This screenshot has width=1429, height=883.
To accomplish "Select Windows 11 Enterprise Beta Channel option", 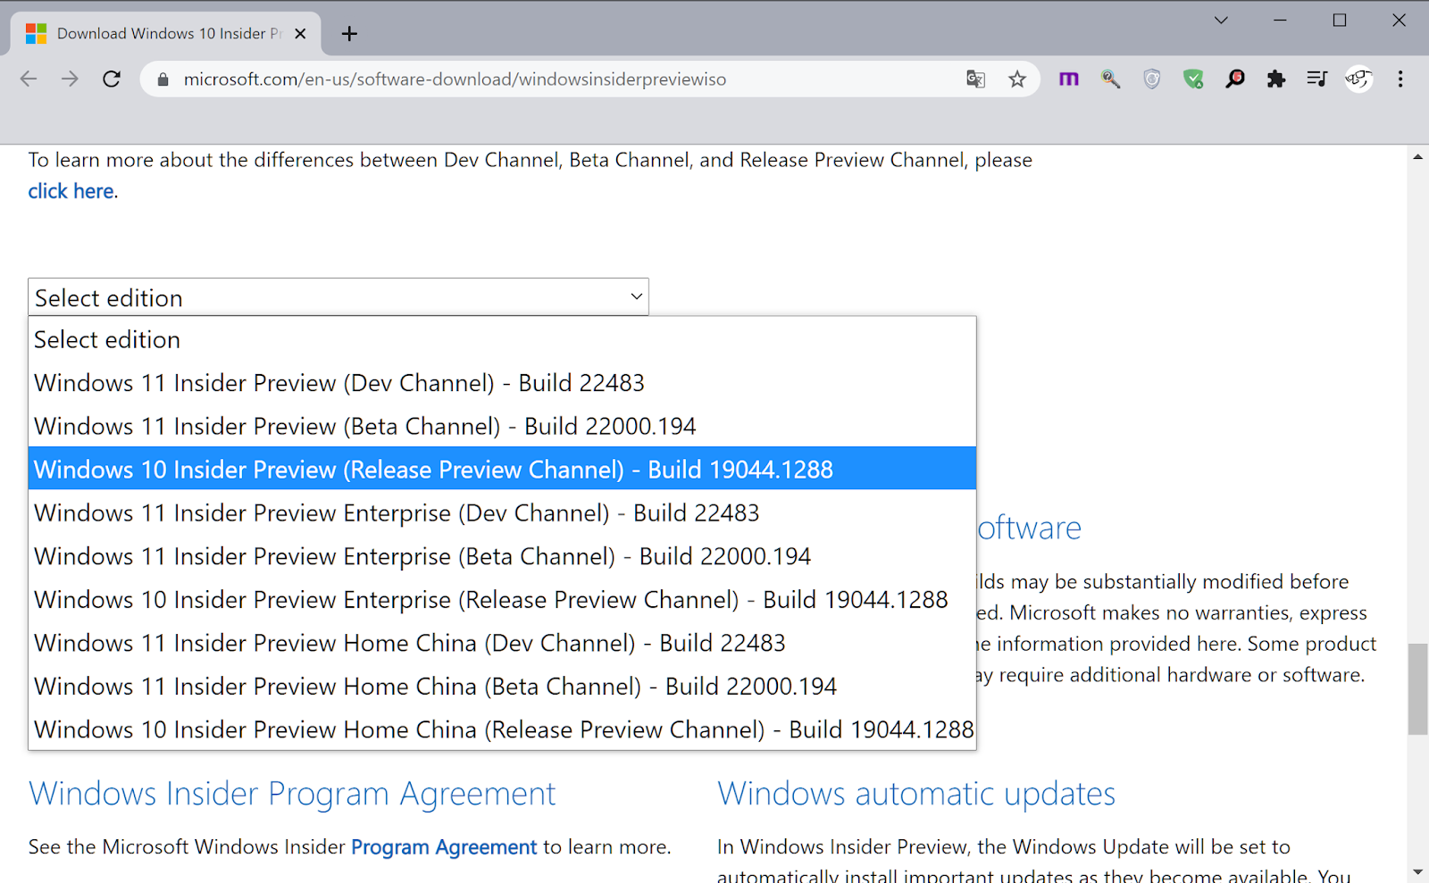I will point(502,556).
